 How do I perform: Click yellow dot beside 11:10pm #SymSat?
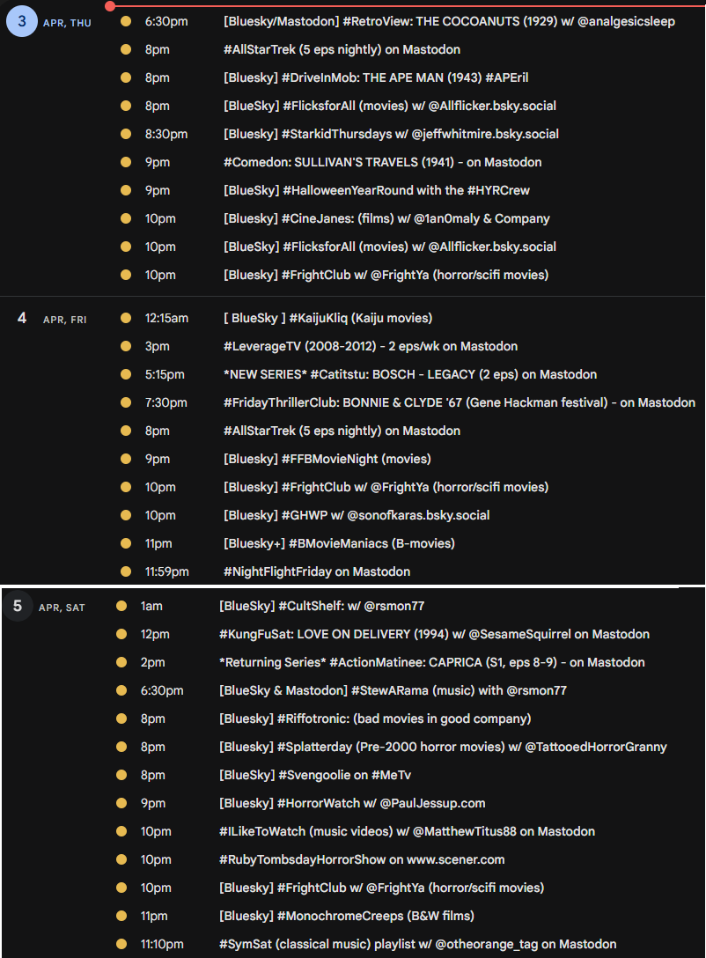pos(121,943)
